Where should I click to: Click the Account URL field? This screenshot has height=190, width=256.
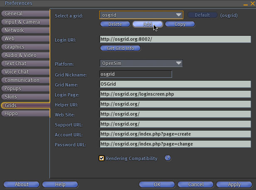pos(175,134)
